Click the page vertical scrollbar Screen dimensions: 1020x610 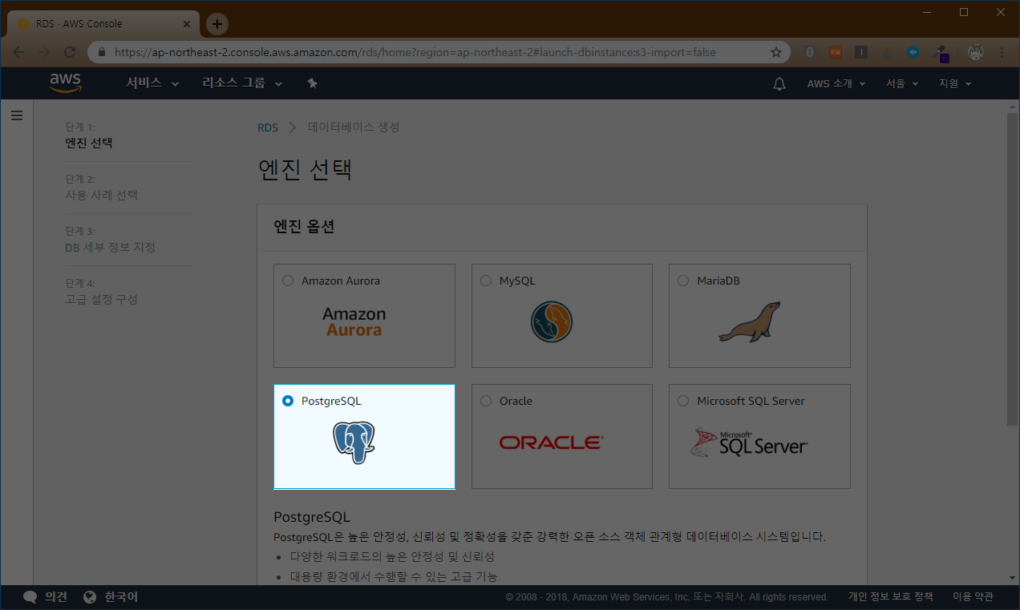click(x=1013, y=269)
